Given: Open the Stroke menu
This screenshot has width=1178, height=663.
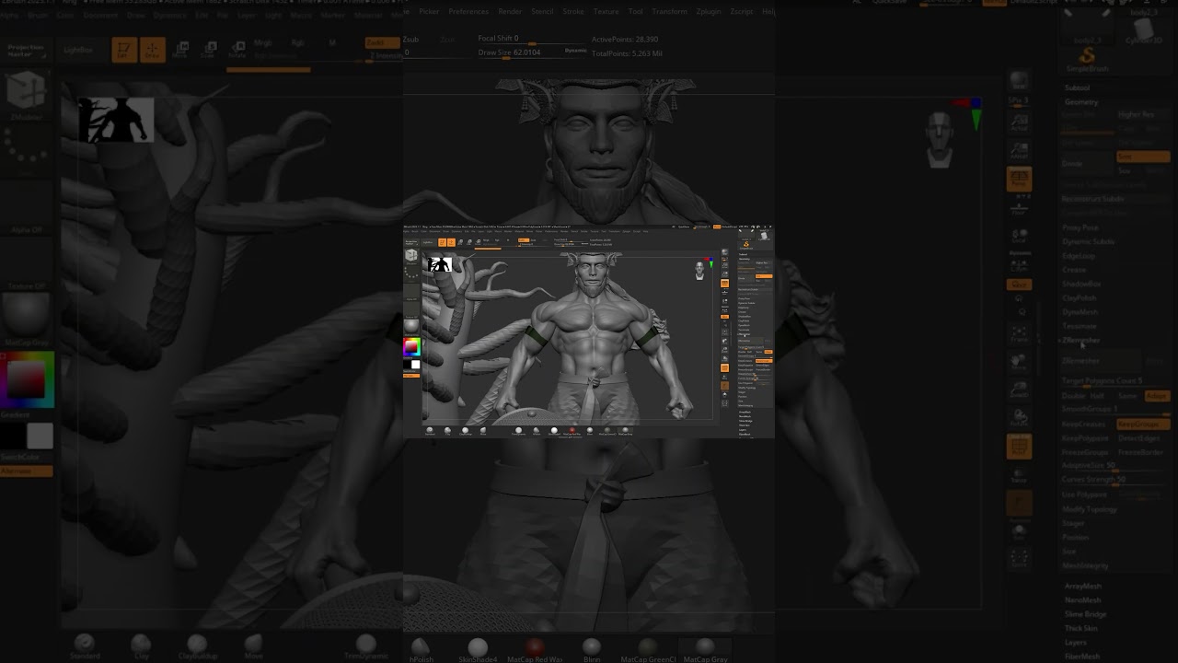Looking at the screenshot, I should [572, 12].
